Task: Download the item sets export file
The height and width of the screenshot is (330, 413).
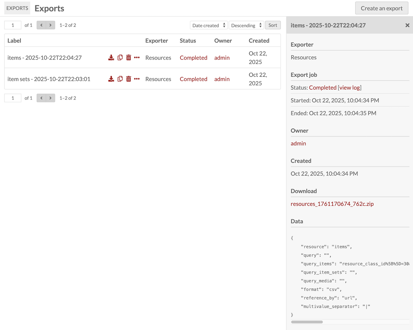Action: coord(111,79)
